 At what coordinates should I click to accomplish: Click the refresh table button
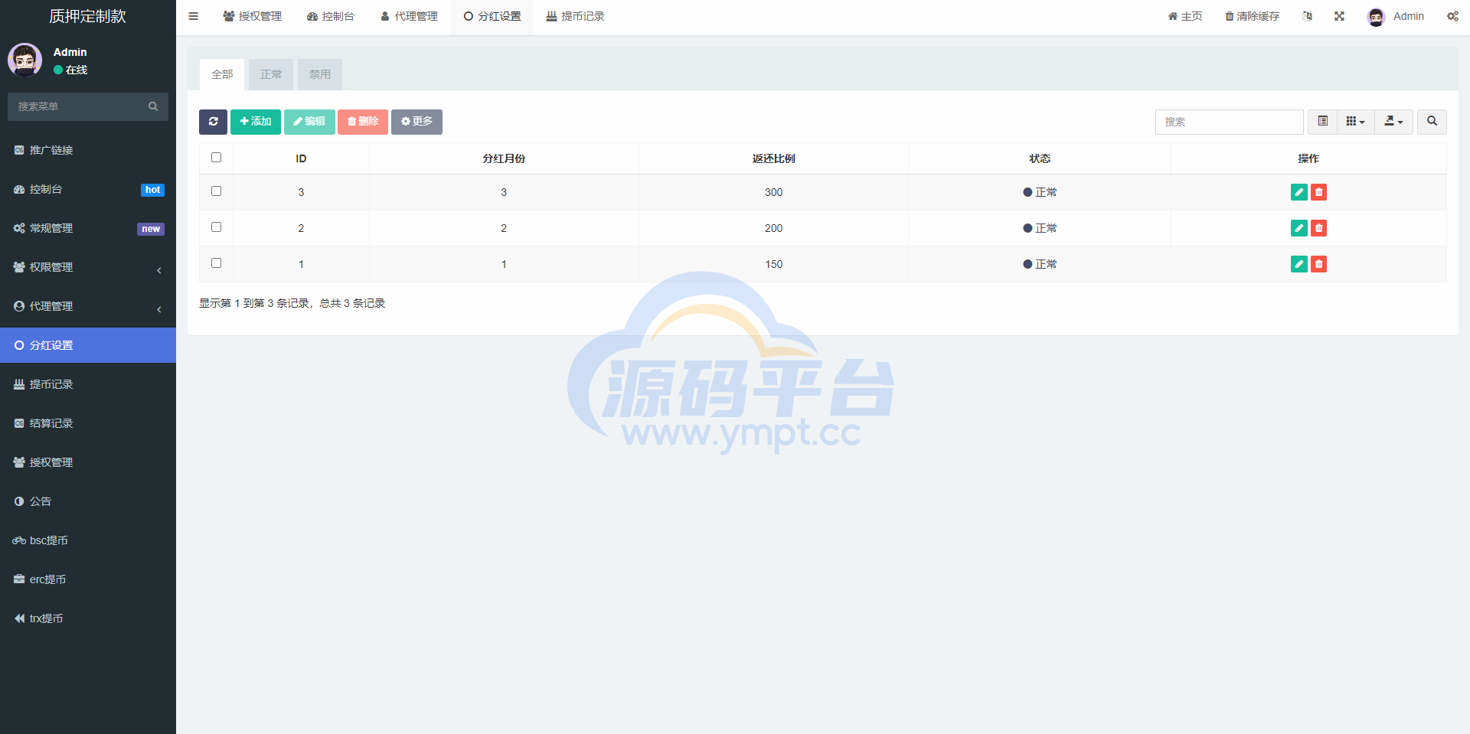[x=213, y=122]
